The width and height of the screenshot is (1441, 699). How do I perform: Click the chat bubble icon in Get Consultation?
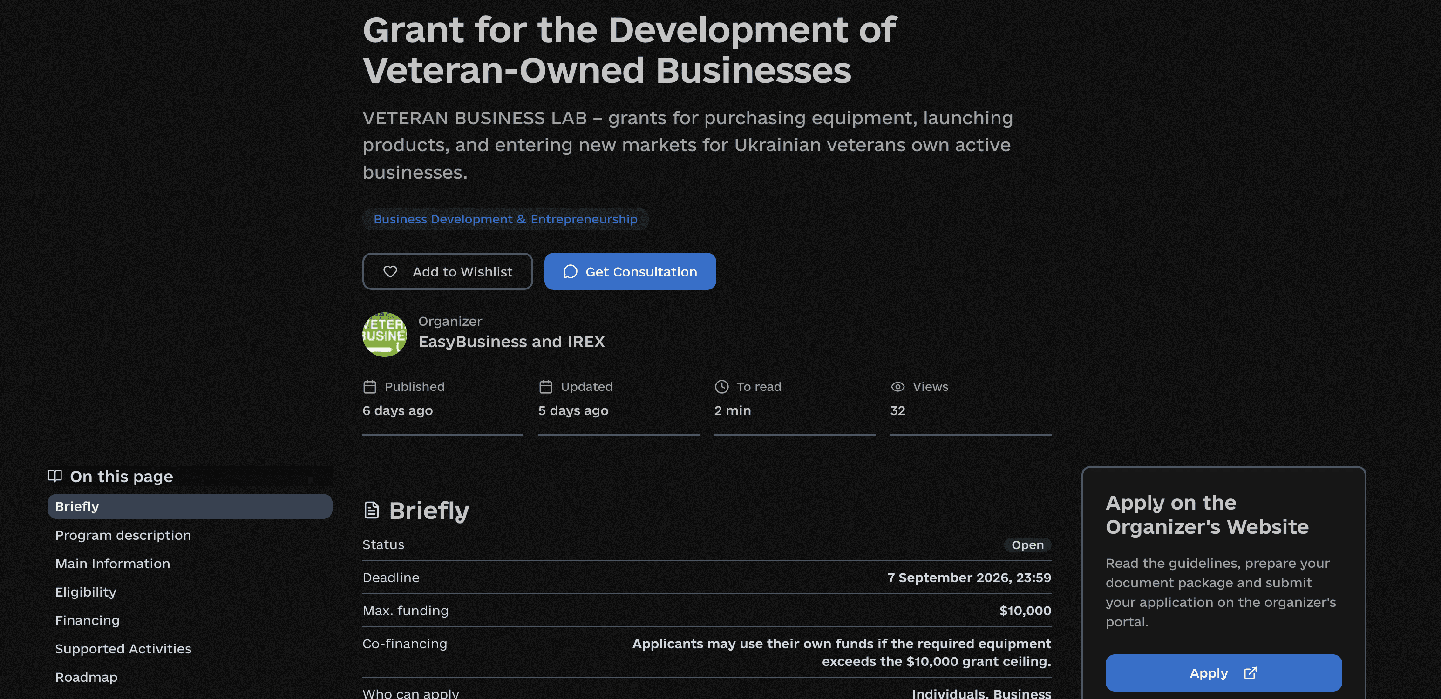click(x=570, y=272)
